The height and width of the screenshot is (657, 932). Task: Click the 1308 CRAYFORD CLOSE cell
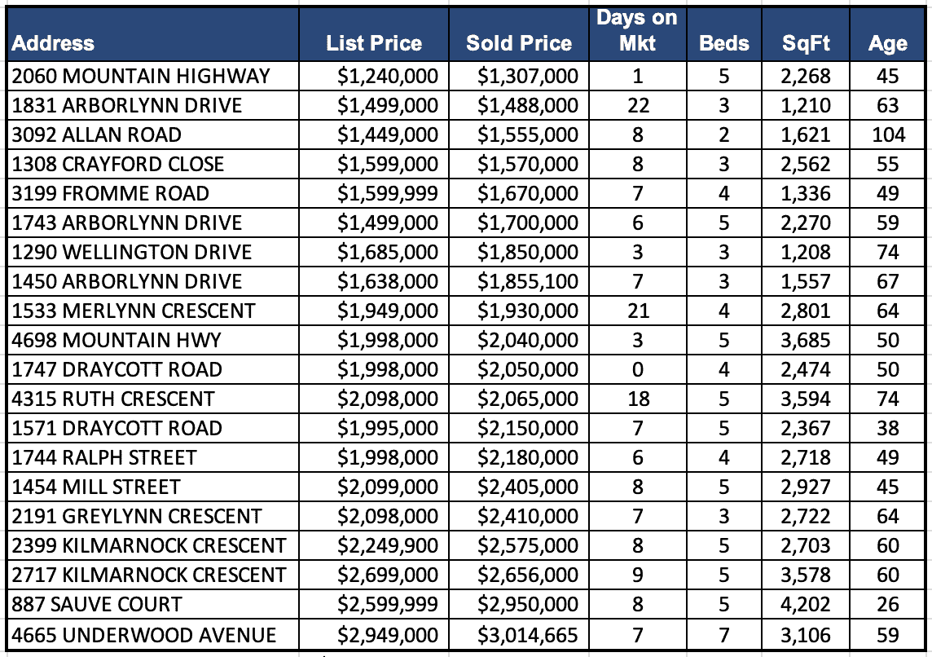click(x=118, y=165)
